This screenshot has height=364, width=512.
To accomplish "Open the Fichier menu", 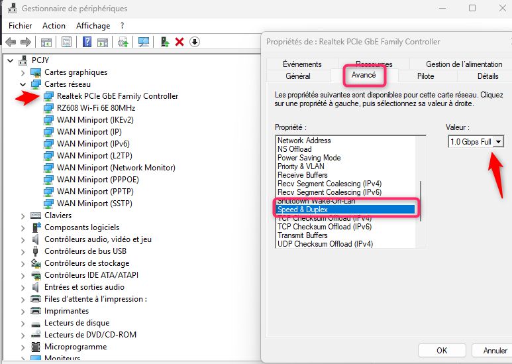I will (21, 26).
